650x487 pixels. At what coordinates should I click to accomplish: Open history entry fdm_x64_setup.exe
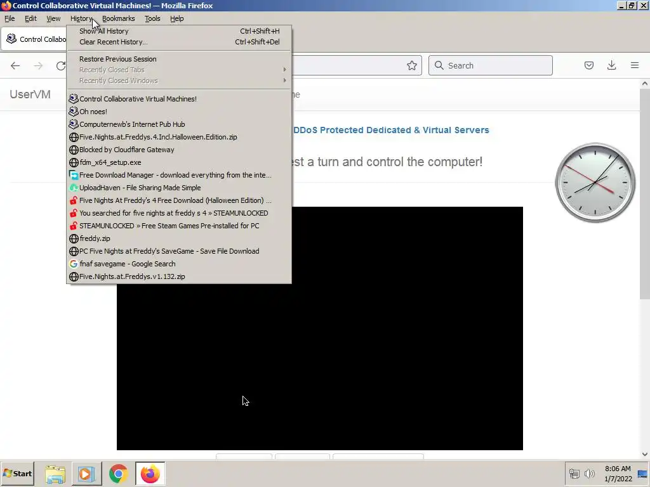point(179,162)
